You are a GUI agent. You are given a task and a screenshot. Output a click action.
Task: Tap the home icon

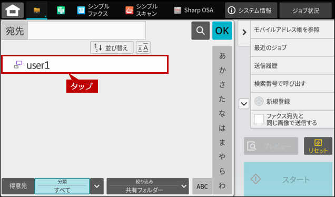(13, 10)
